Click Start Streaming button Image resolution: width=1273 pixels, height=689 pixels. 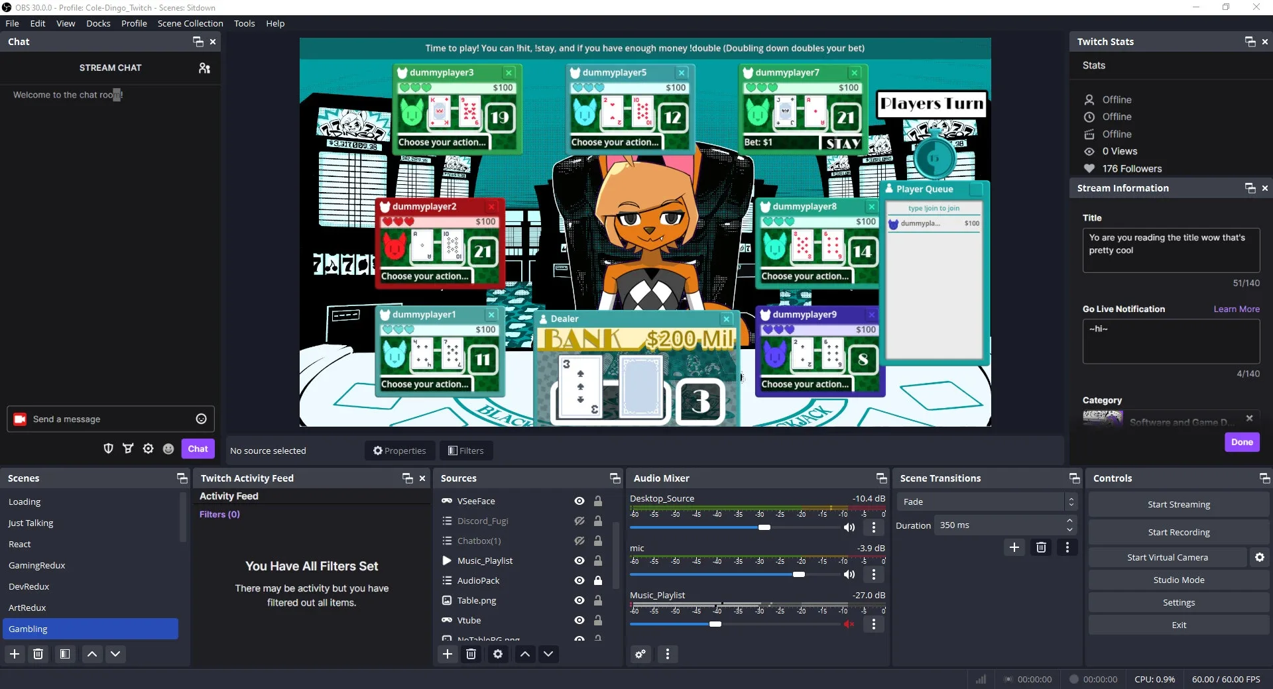tap(1178, 504)
